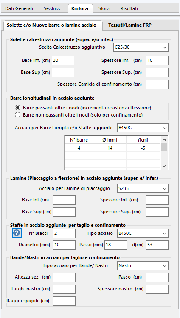The height and width of the screenshot is (318, 180).
Task: Switch to the Sforzi tab
Action: click(x=104, y=8)
